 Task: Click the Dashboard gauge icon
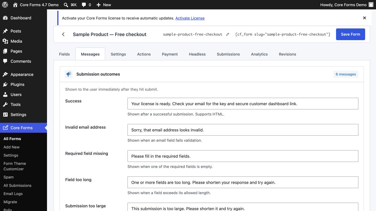(5, 18)
